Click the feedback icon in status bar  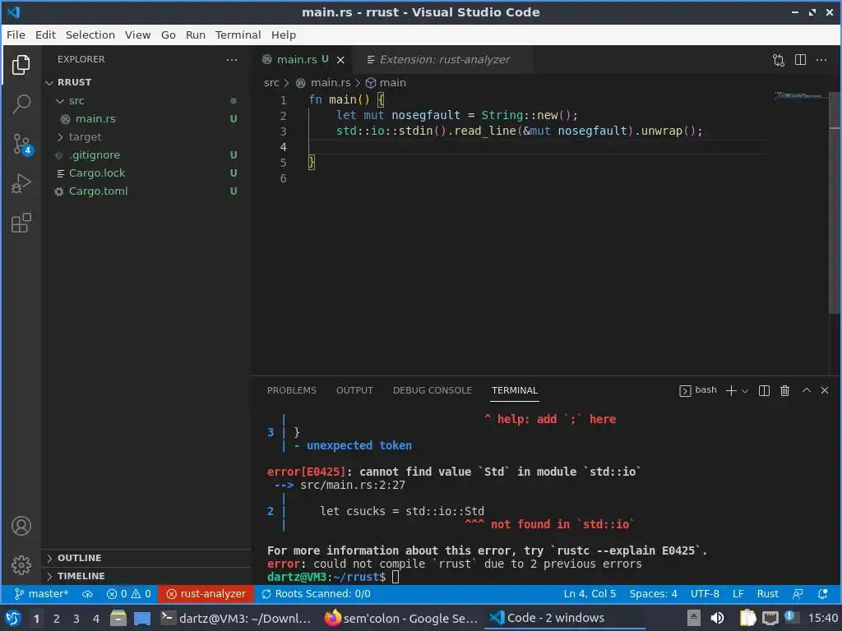(x=798, y=593)
